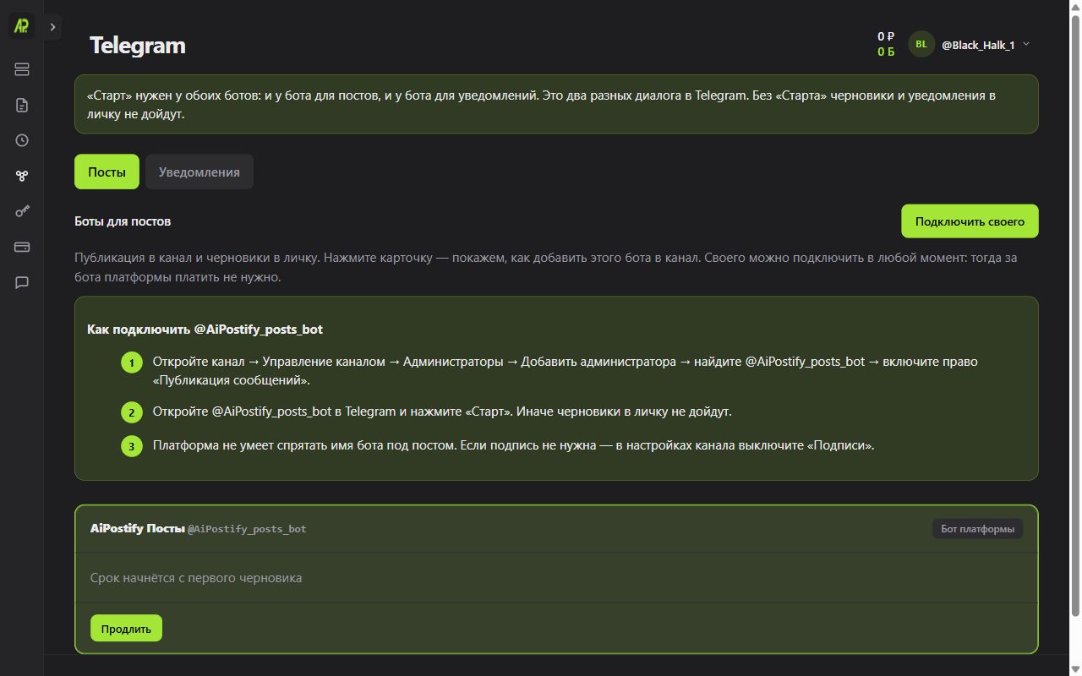1082x676 pixels.
Task: Click the 0 Б bonus balance
Action: [x=886, y=52]
